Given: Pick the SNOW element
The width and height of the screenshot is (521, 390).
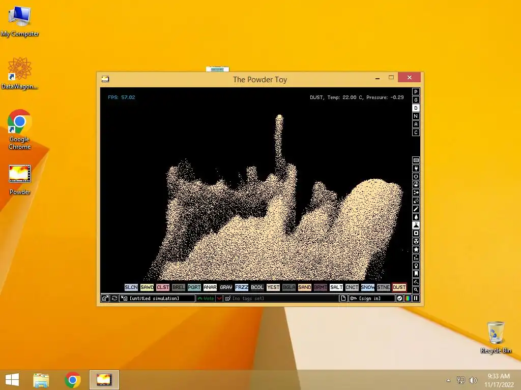Looking at the screenshot, I should point(368,287).
